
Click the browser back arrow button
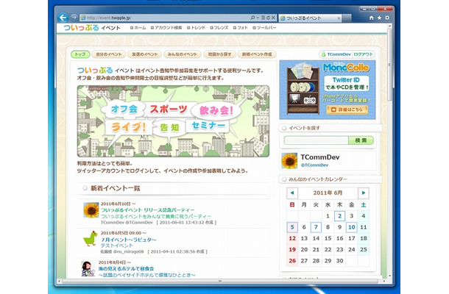63,18
